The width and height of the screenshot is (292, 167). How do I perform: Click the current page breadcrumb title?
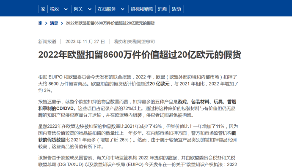[x=110, y=23]
